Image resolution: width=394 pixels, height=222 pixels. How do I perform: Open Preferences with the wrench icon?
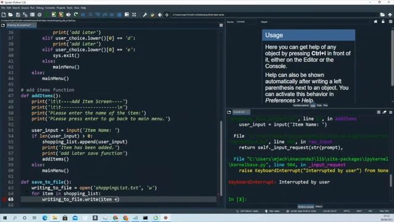click(x=145, y=15)
